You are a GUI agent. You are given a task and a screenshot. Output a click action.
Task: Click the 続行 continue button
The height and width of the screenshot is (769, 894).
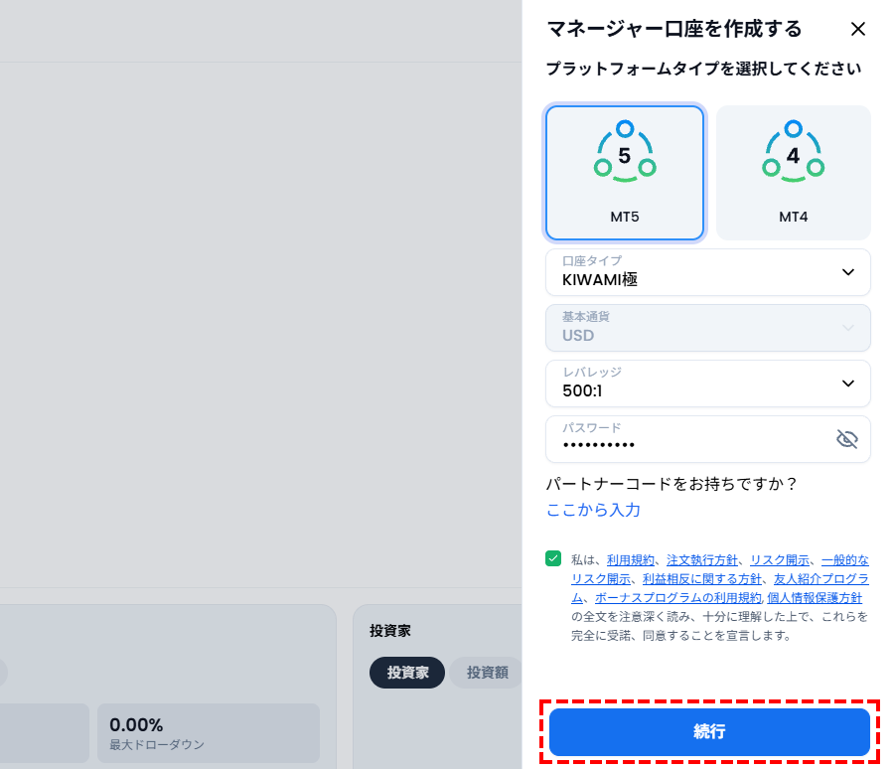click(709, 732)
